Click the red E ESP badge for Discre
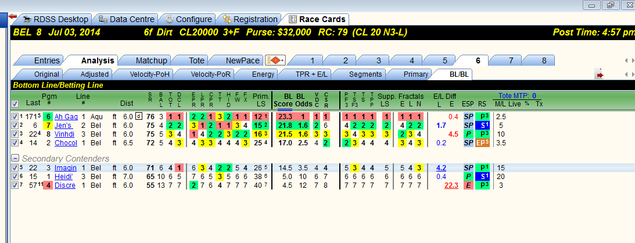Viewport: 635px width, 243px height. tap(468, 185)
